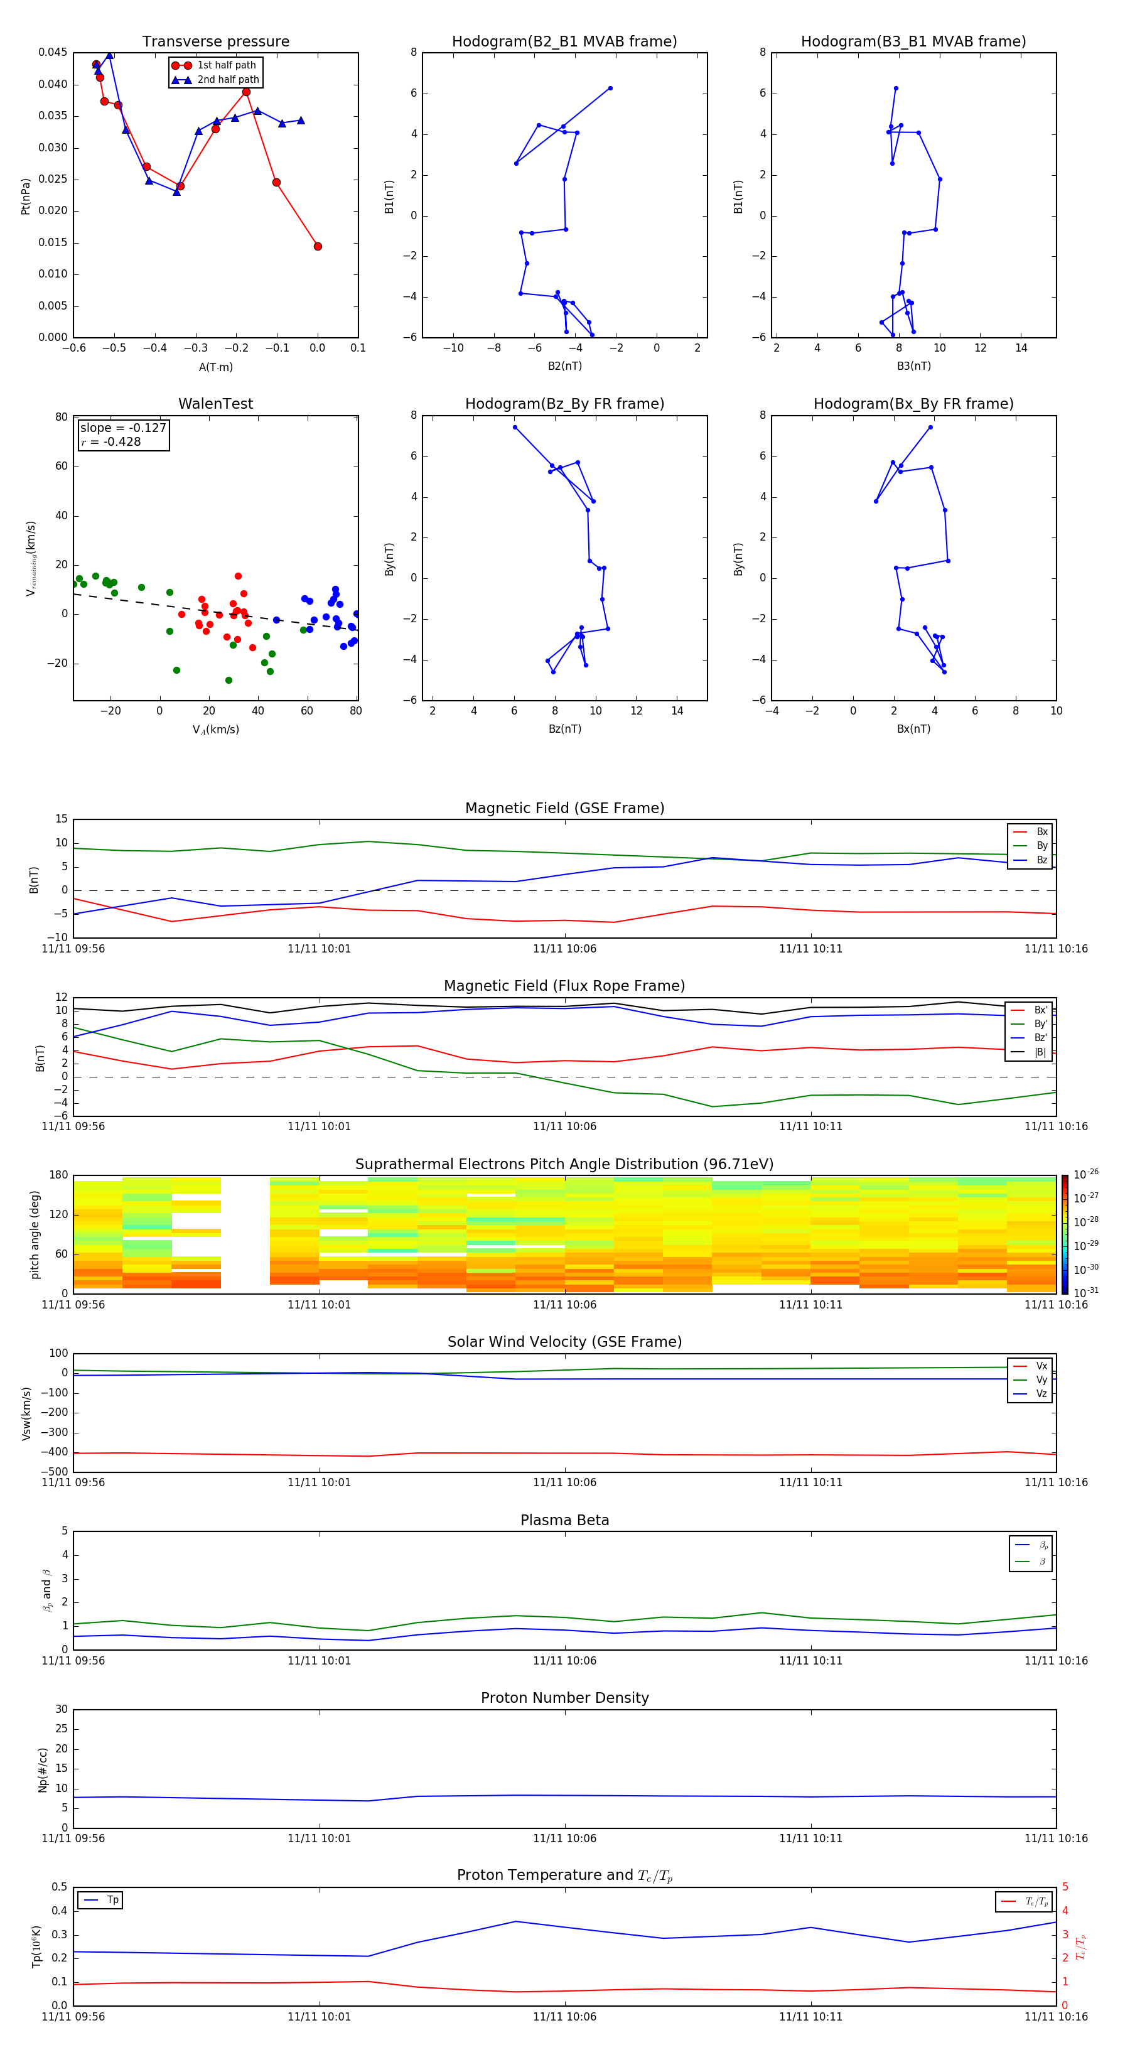Click the 'V_remaining(km/s)' y-axis label

pyautogui.click(x=31, y=558)
